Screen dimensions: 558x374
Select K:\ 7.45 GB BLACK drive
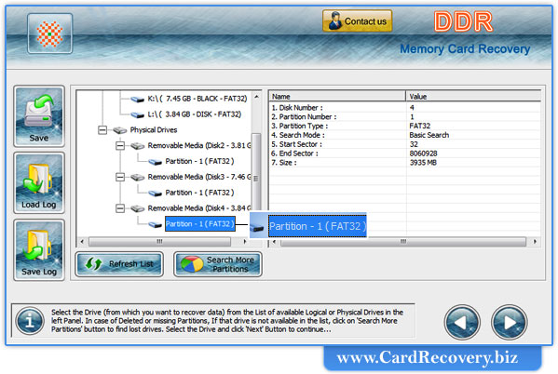coord(197,99)
